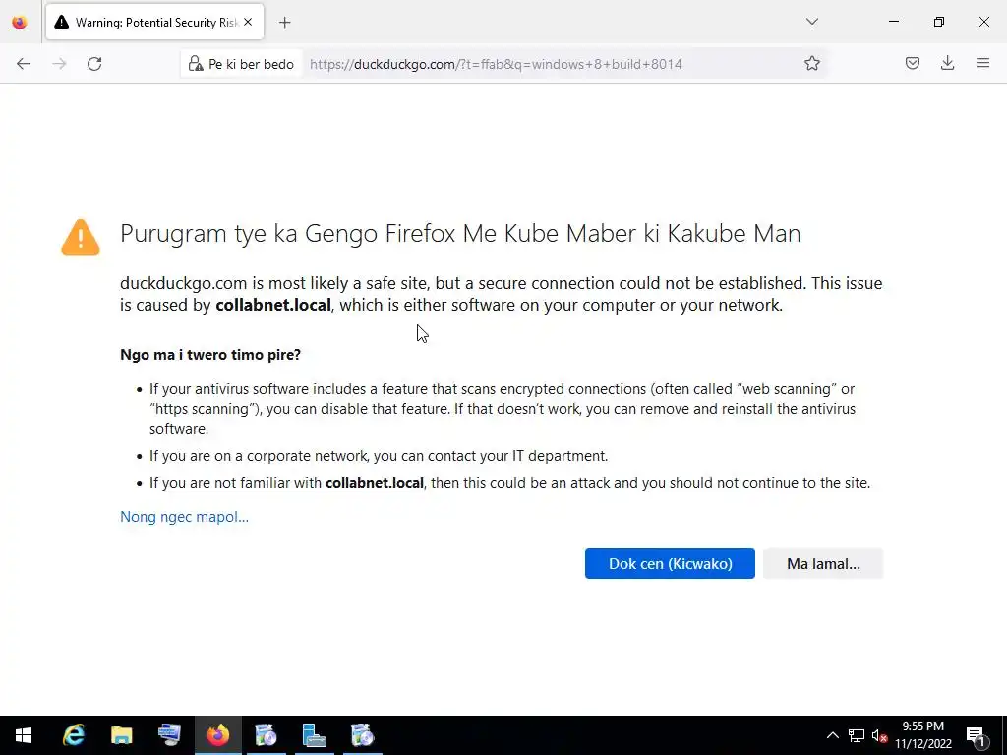Open File Explorer from the taskbar
Viewport: 1007px width, 755px height.
[x=121, y=735]
